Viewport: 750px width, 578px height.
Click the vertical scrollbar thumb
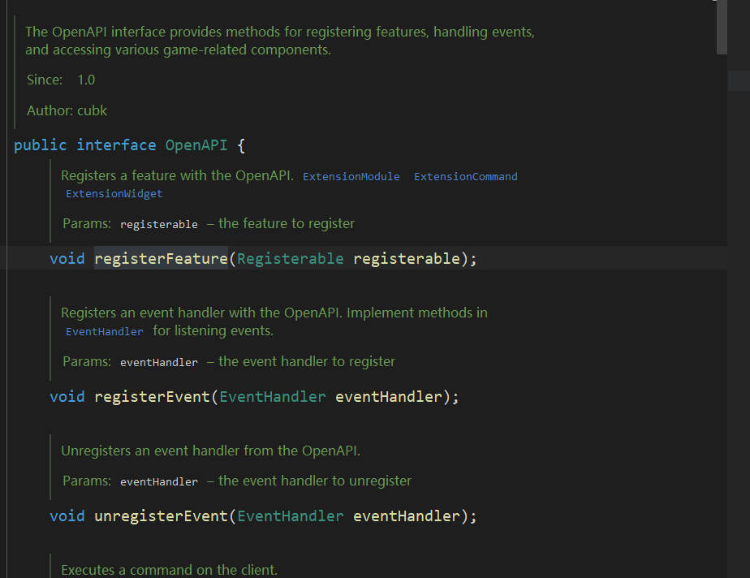coord(722,27)
